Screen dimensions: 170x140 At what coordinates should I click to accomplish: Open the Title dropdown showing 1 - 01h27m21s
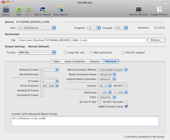coord(37,28)
